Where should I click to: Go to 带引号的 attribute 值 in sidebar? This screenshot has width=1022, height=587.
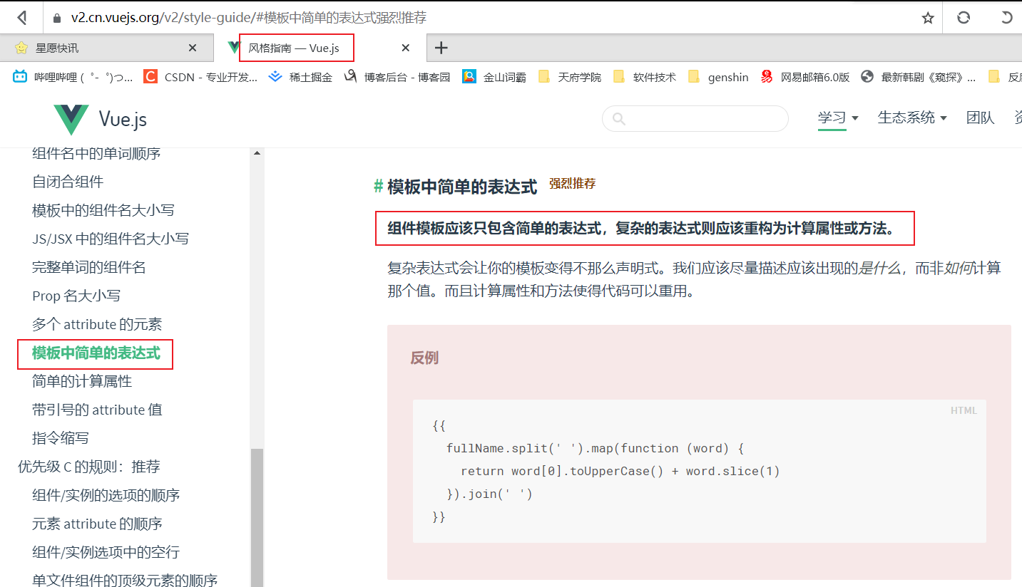pyautogui.click(x=97, y=410)
